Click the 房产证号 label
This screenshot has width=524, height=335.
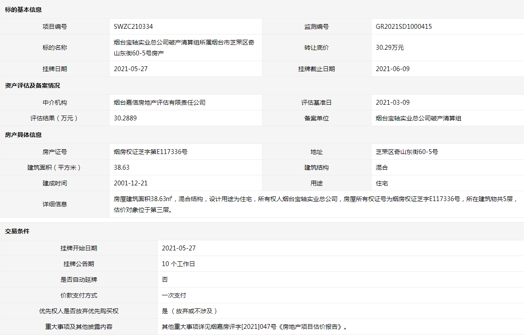click(55, 152)
